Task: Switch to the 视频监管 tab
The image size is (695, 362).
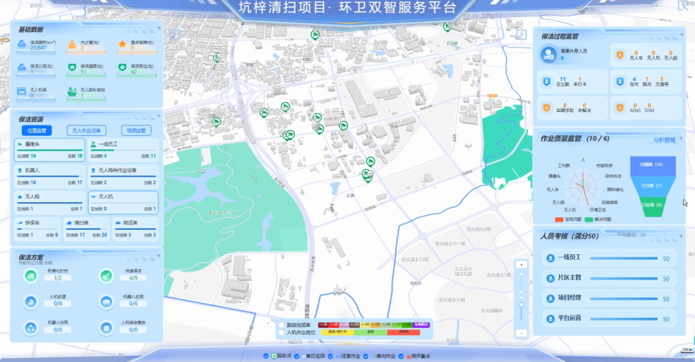Action: 136,131
